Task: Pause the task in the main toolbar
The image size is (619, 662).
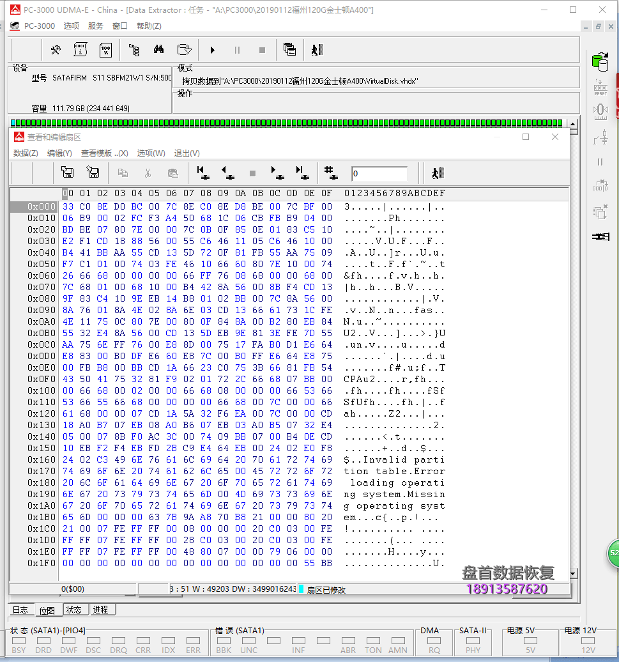Action: (237, 50)
